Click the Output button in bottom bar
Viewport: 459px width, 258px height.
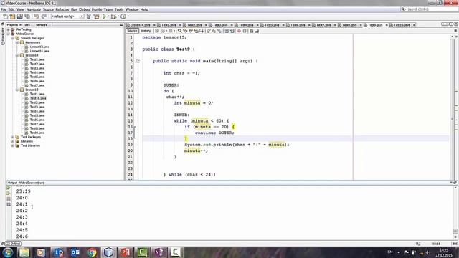coord(13,244)
